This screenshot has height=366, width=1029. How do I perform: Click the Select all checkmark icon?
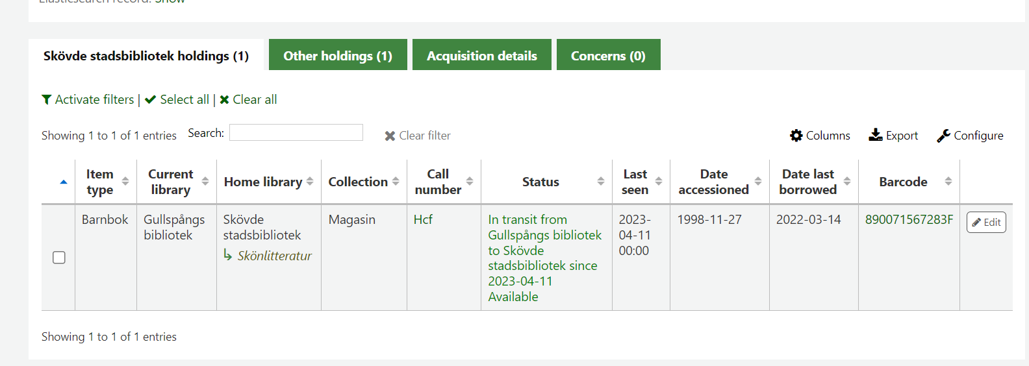pyautogui.click(x=151, y=99)
